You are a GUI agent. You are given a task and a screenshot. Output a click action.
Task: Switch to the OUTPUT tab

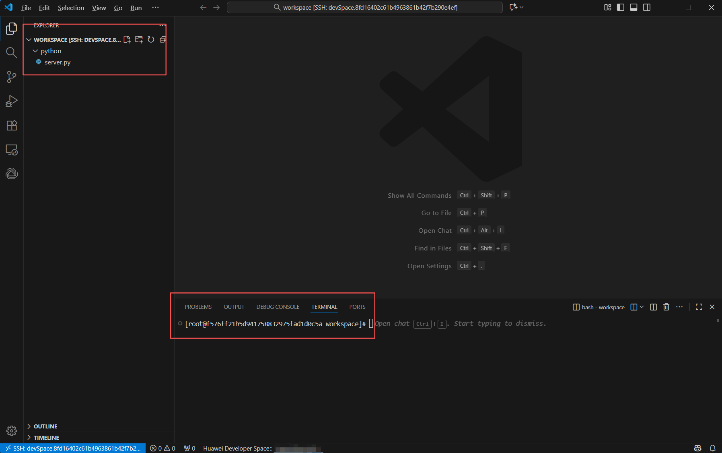234,307
